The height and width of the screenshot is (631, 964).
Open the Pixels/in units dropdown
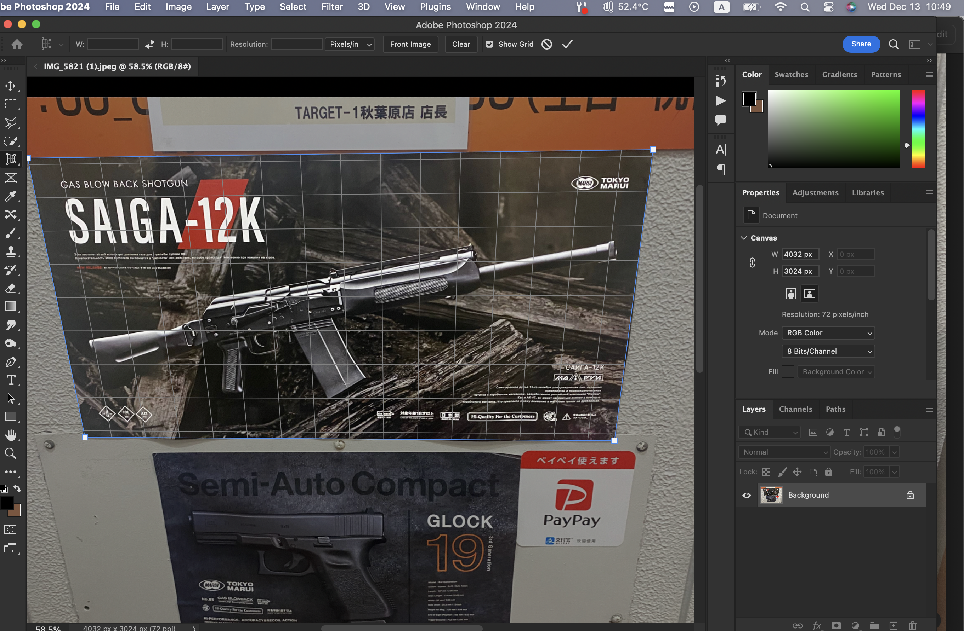click(x=350, y=44)
